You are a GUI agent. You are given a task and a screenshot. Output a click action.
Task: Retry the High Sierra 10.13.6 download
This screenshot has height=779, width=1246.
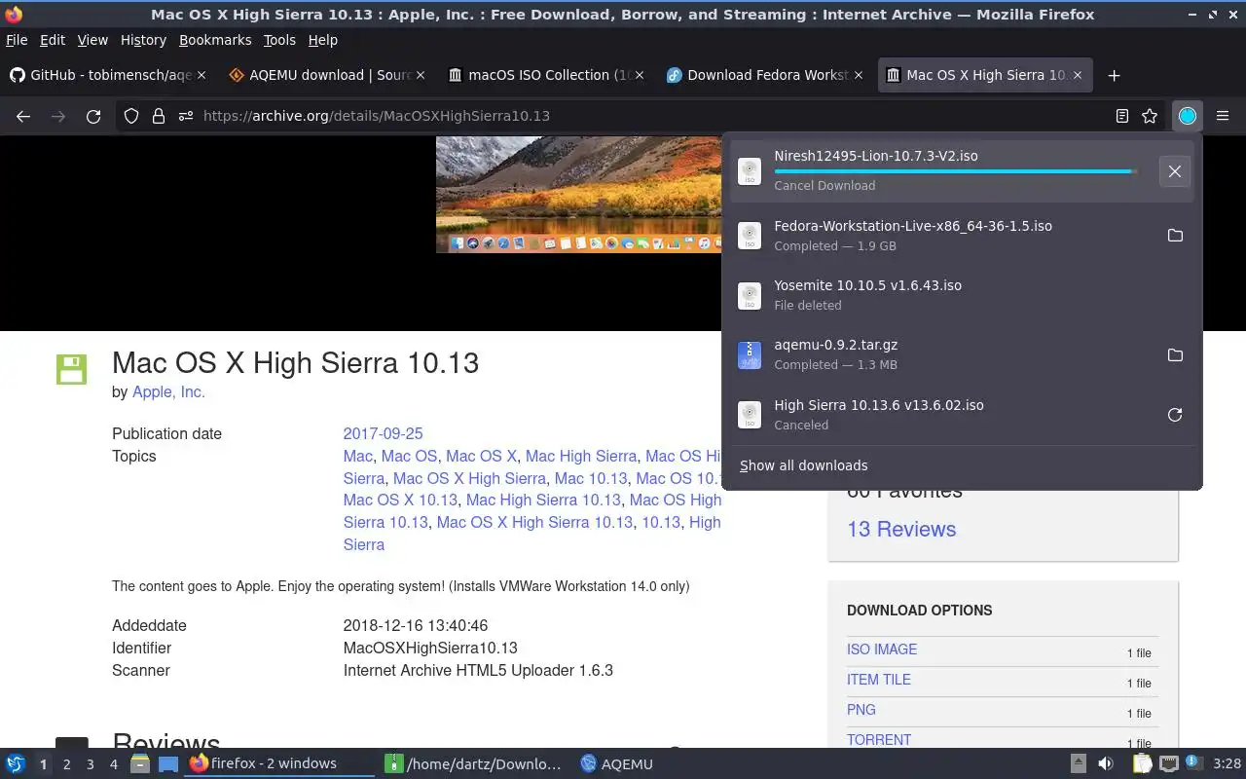click(1175, 415)
